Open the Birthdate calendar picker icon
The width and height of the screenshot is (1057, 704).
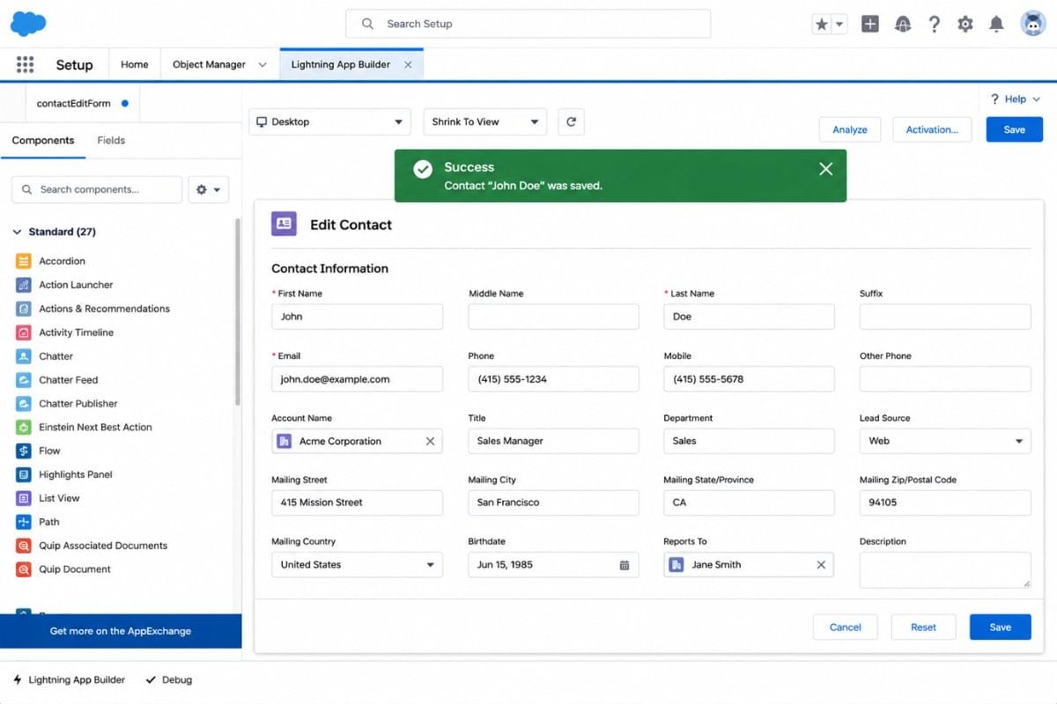[x=625, y=565]
